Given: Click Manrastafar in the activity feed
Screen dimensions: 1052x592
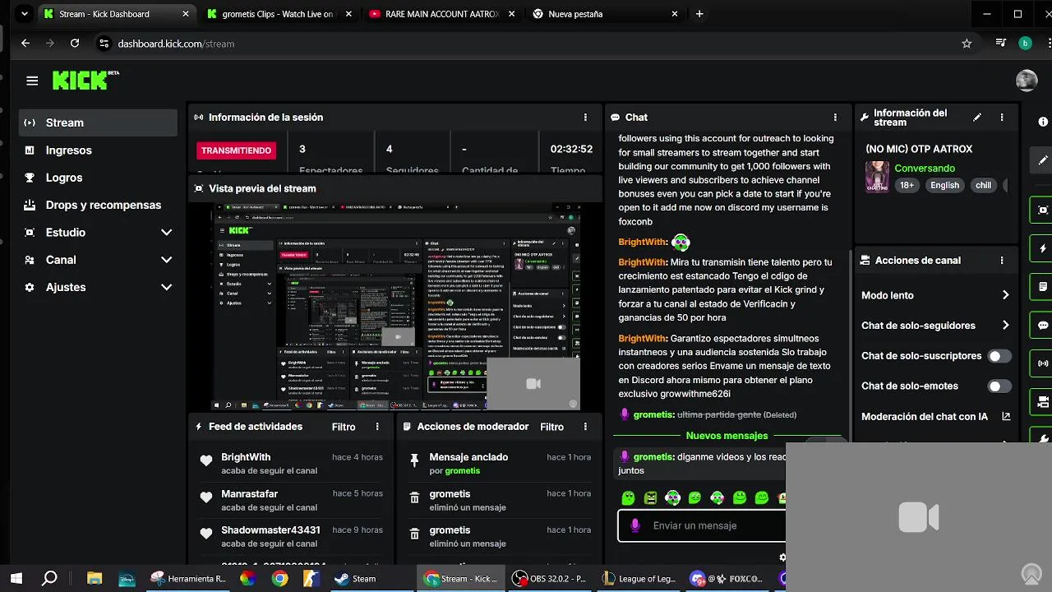Looking at the screenshot, I should click(x=249, y=494).
